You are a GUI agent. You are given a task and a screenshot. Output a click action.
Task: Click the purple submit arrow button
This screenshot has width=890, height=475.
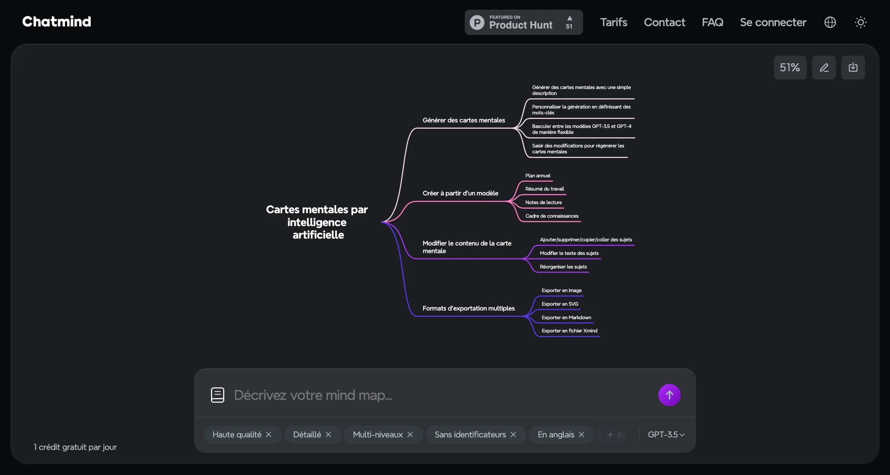(x=669, y=395)
